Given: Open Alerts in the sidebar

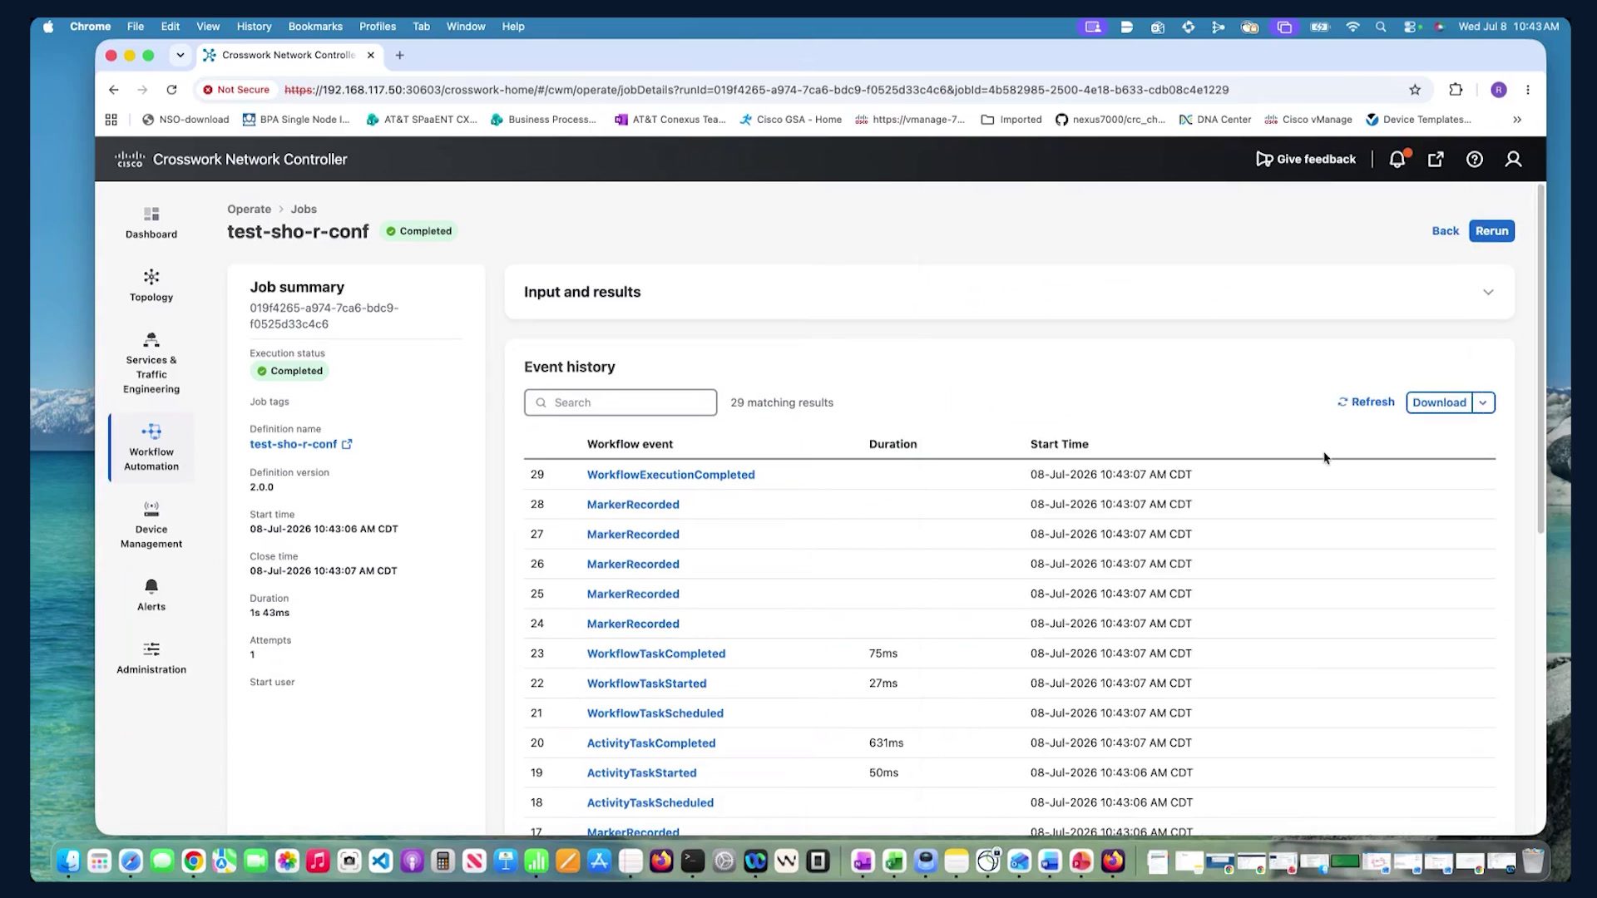Looking at the screenshot, I should click(151, 595).
